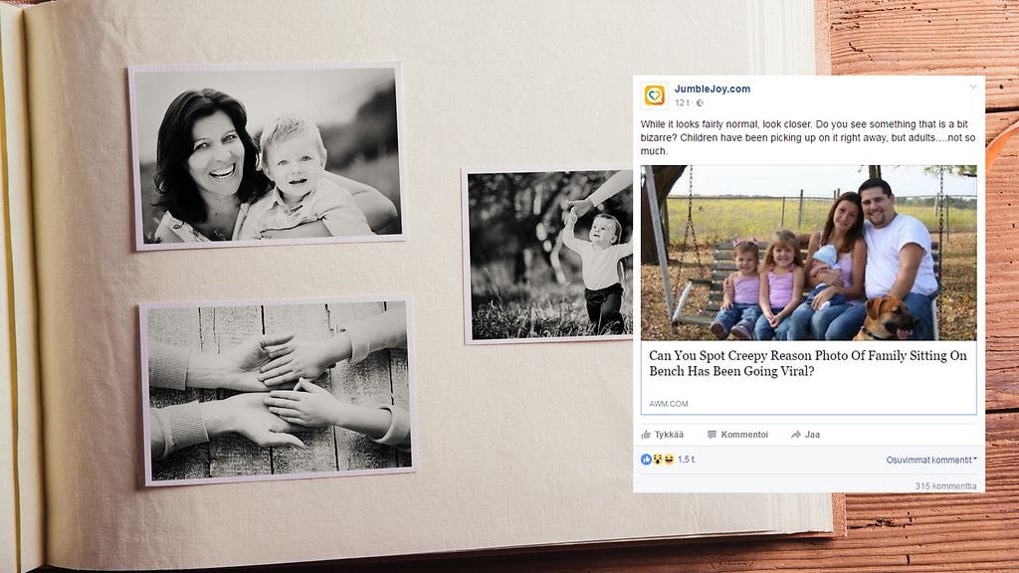Click the JumbleJoy.com page logo icon

655,95
